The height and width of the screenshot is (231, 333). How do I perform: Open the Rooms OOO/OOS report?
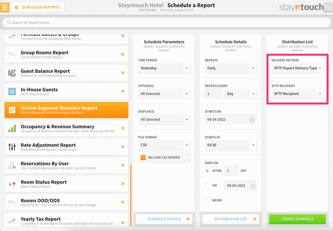[x=67, y=202]
